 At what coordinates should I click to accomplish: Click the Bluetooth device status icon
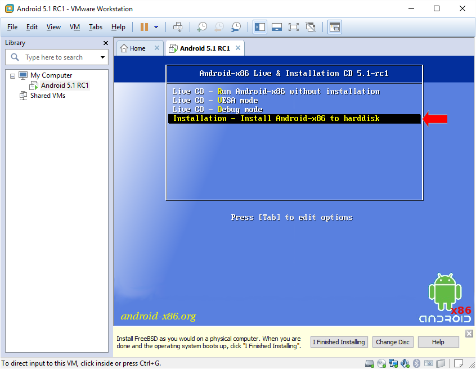(x=416, y=363)
